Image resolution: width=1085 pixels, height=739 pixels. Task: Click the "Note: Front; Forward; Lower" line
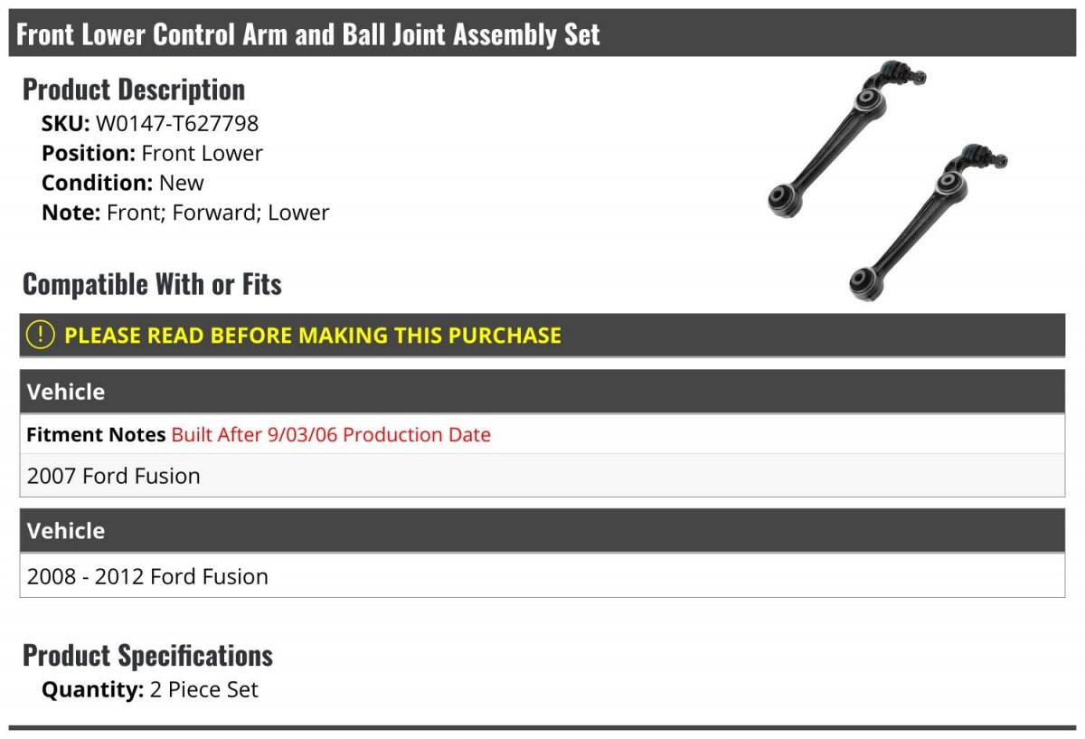point(185,213)
